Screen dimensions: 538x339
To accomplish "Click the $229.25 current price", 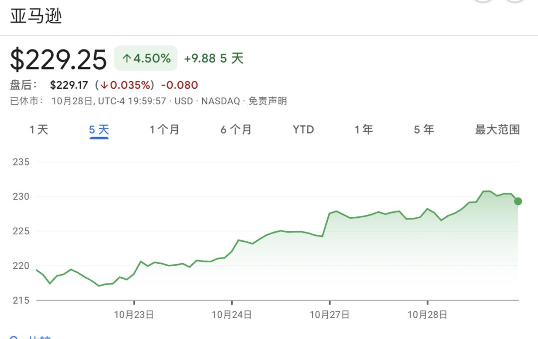I will tap(59, 60).
